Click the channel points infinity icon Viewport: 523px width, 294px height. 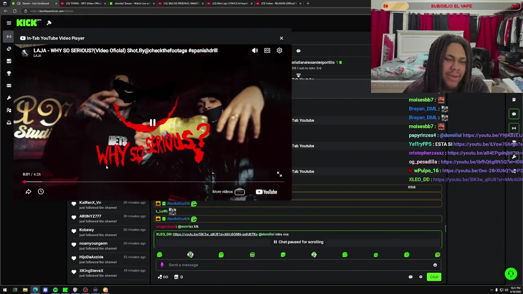pos(163,277)
